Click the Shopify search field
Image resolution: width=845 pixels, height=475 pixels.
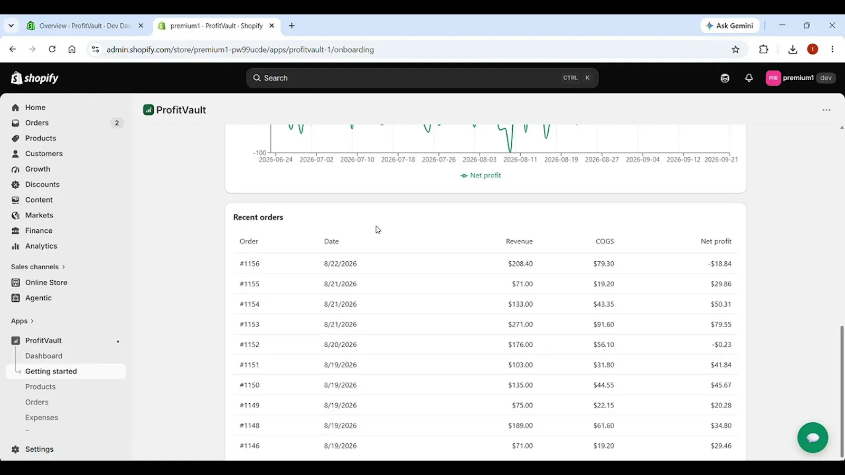pos(422,78)
